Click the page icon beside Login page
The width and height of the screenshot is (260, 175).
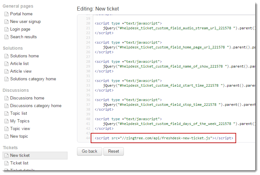tap(6, 29)
